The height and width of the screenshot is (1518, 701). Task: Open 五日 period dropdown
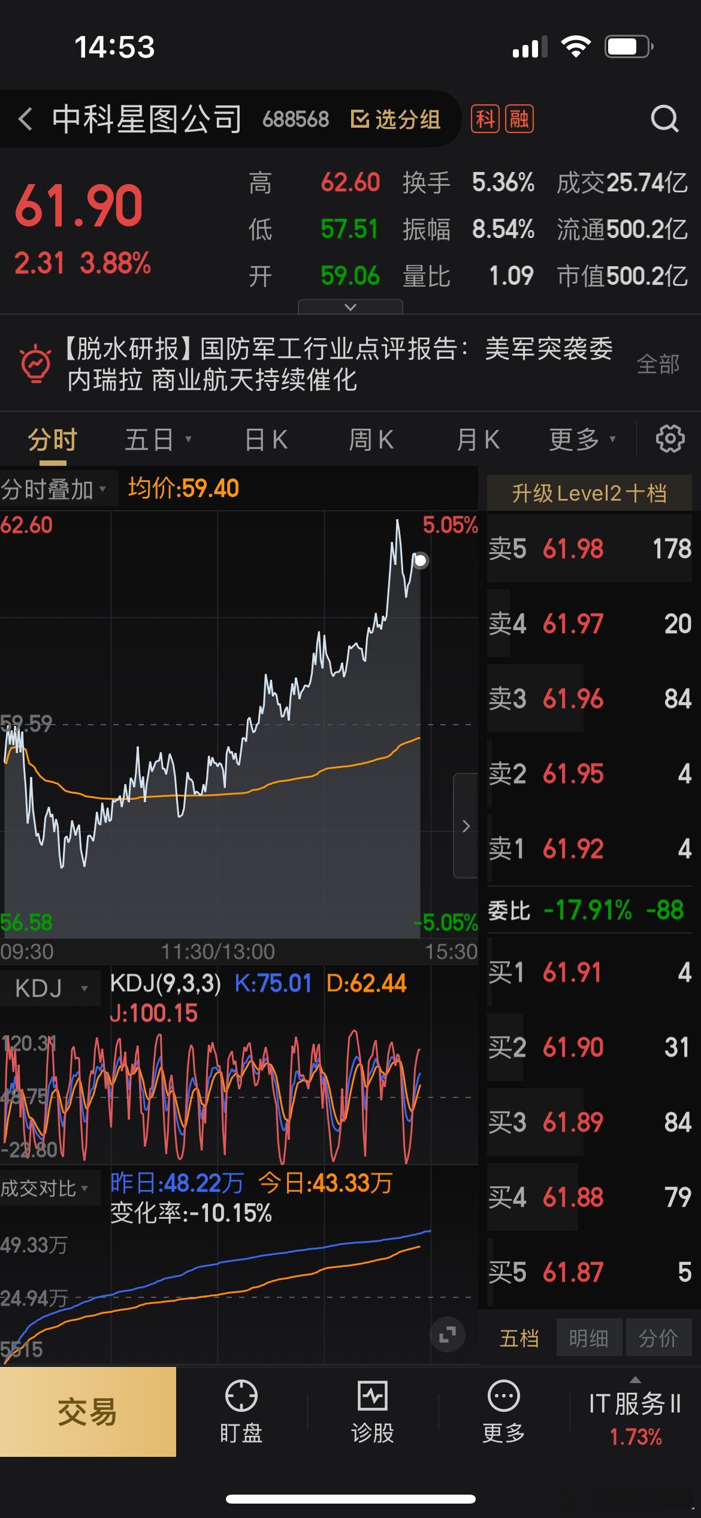(158, 439)
